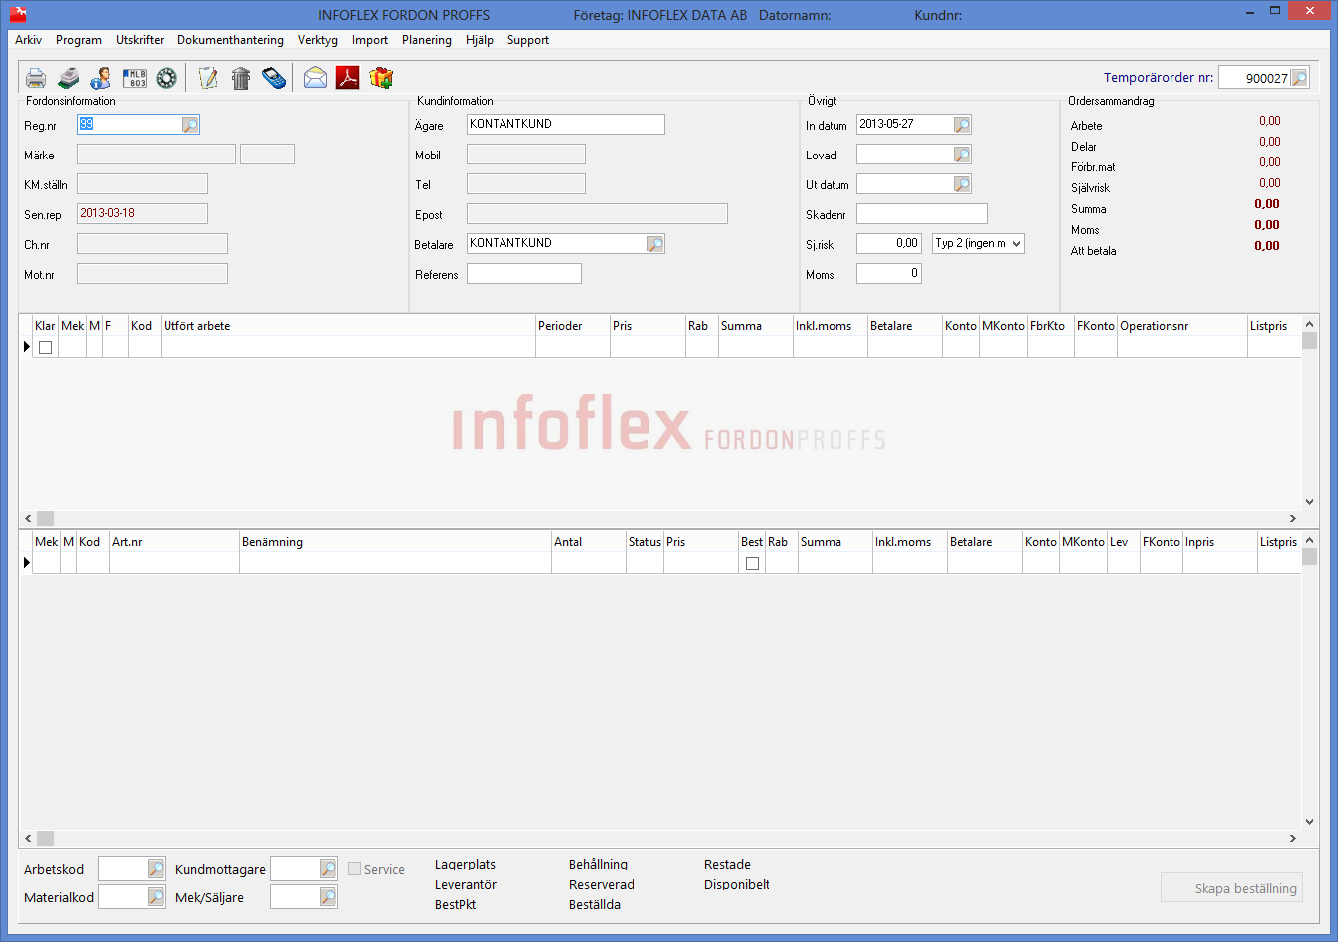The height and width of the screenshot is (942, 1338).
Task: Click the Benämning column header
Action: tap(396, 542)
